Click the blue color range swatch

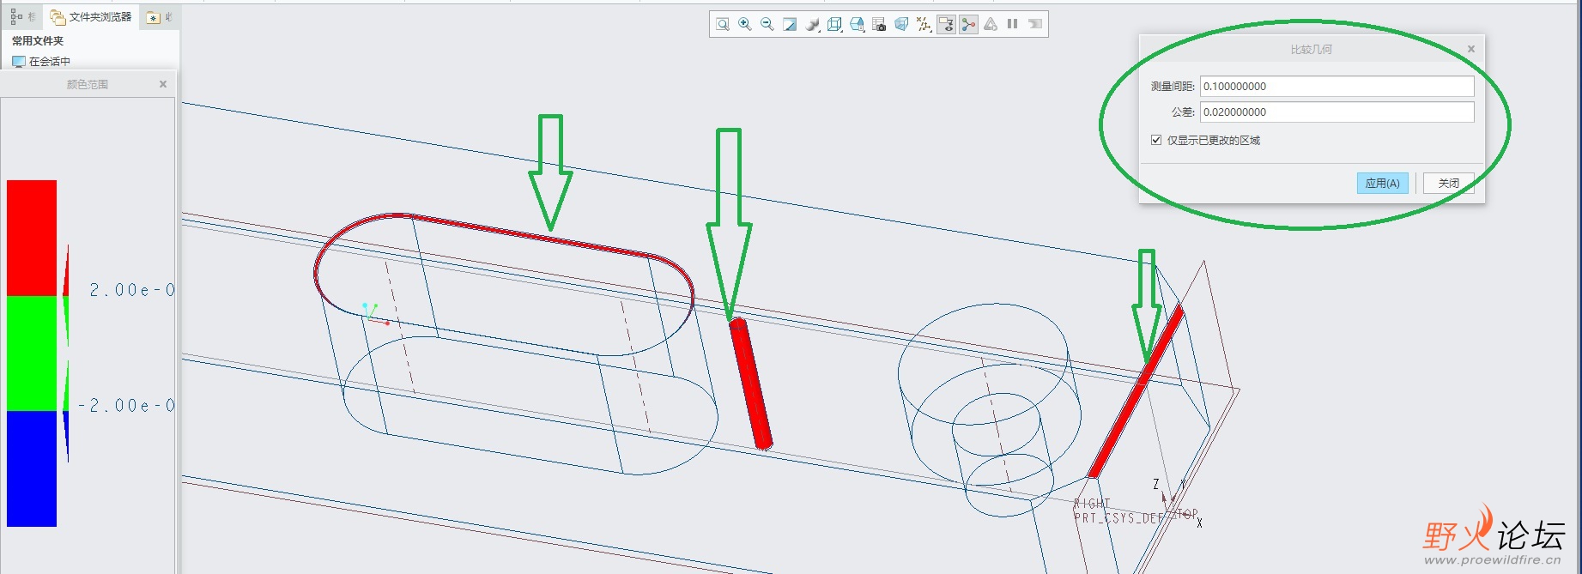point(32,468)
